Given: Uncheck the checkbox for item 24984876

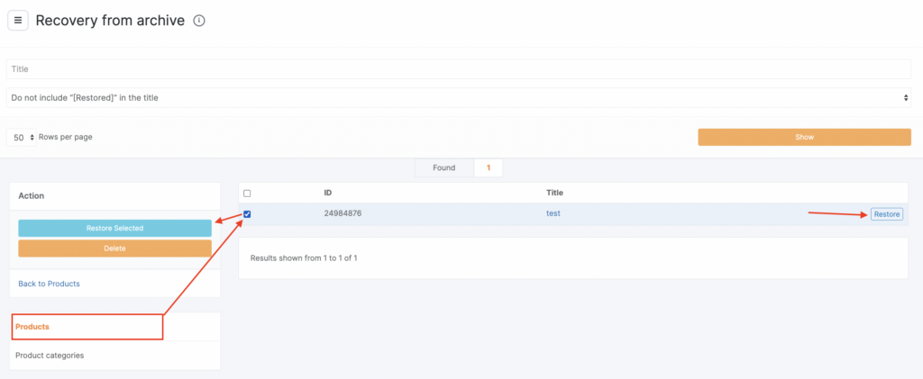Looking at the screenshot, I should point(248,213).
